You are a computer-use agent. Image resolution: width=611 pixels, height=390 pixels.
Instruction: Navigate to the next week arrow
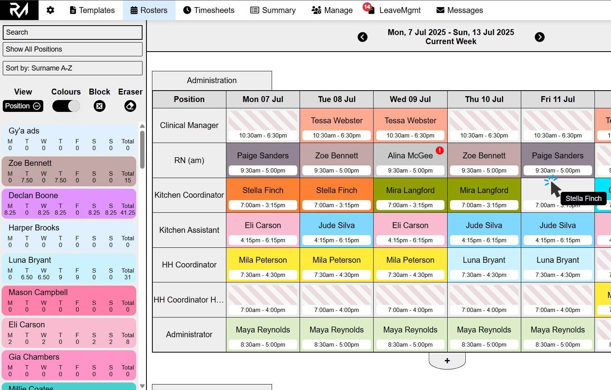tap(540, 37)
